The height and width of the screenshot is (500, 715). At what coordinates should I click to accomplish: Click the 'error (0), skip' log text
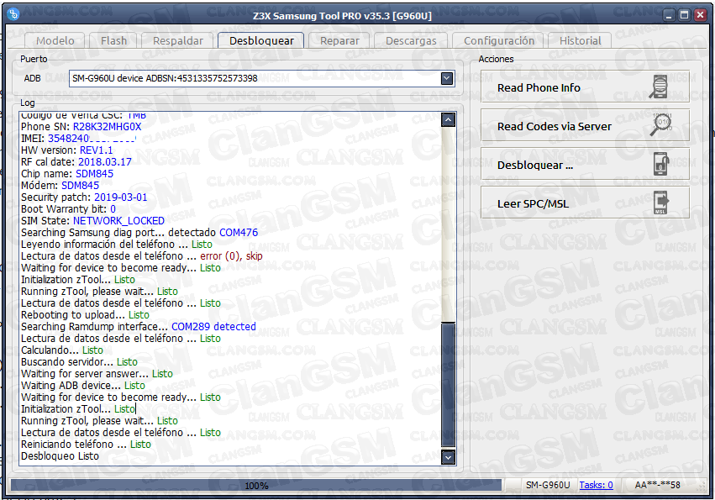pyautogui.click(x=231, y=256)
